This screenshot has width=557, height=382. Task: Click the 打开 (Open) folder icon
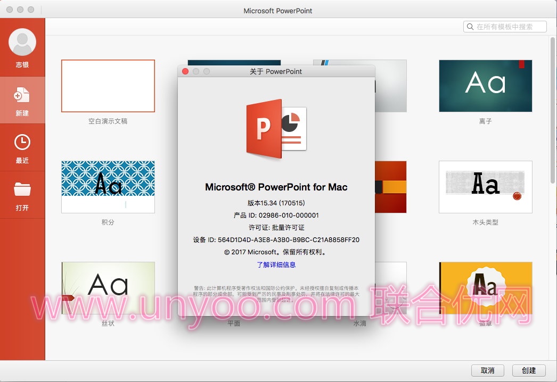[x=22, y=189]
